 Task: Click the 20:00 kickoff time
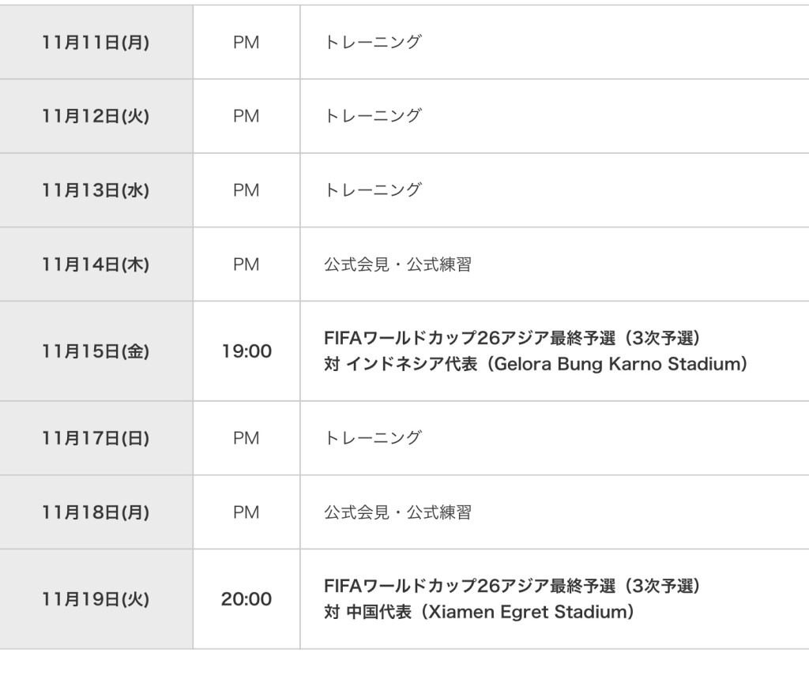click(246, 599)
